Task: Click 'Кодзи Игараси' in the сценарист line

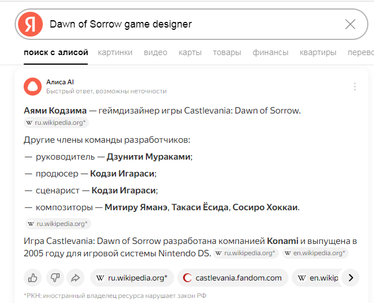Action: click(123, 191)
